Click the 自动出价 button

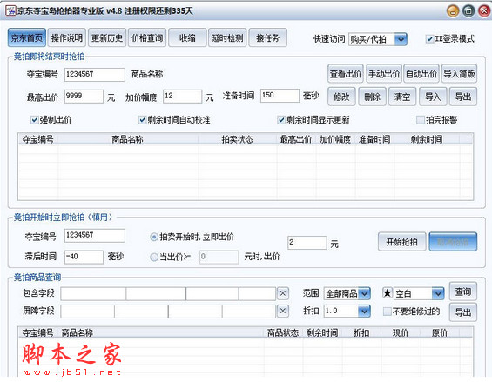click(421, 74)
